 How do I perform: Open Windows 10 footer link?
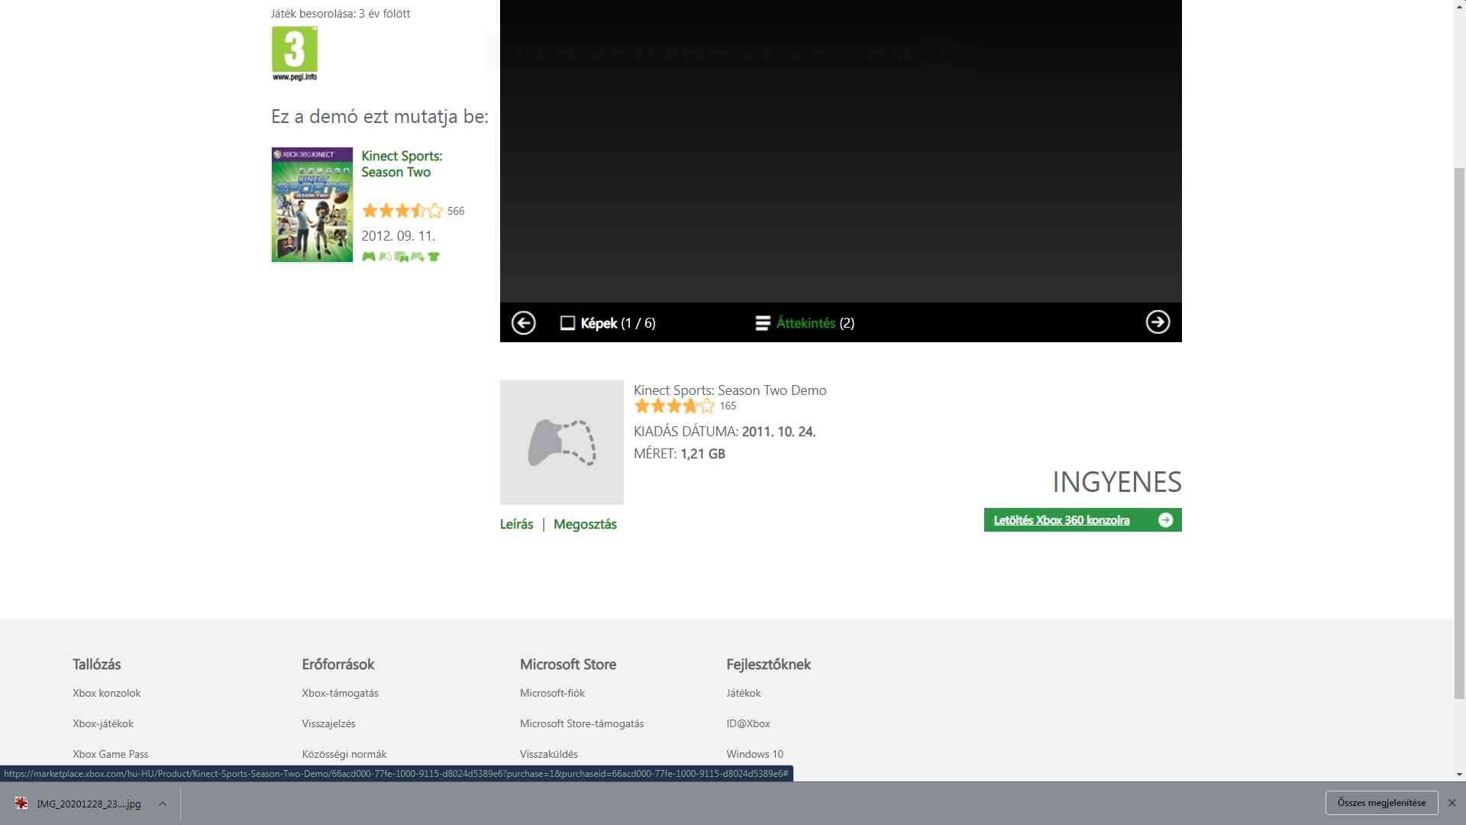pos(755,754)
